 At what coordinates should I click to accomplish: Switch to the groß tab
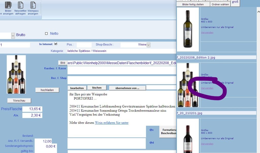pos(235,2)
